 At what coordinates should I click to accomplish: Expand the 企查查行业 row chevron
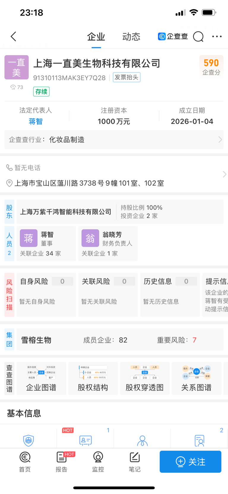[x=220, y=140]
